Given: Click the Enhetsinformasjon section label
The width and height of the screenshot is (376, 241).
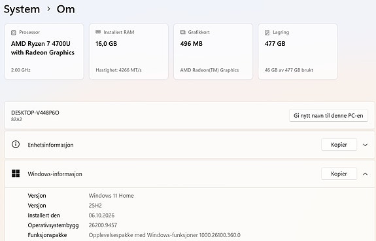Looking at the screenshot, I should tap(50, 145).
